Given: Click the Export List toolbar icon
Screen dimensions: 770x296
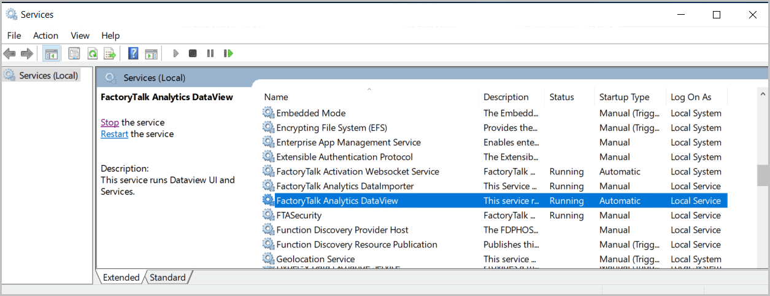Looking at the screenshot, I should (110, 53).
